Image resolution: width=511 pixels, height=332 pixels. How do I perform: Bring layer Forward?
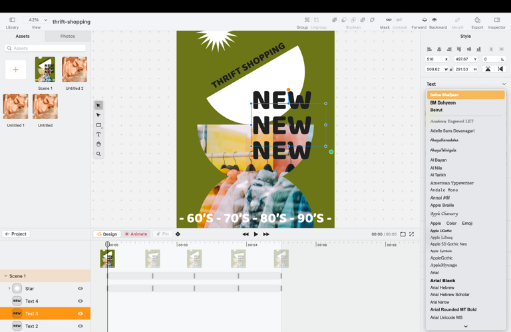click(x=425, y=20)
